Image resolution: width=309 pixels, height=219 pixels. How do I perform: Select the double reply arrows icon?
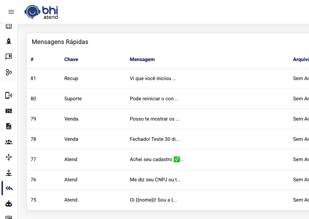(x=9, y=188)
